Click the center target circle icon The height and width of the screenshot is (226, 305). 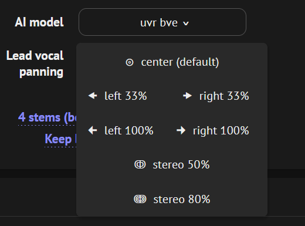point(130,62)
